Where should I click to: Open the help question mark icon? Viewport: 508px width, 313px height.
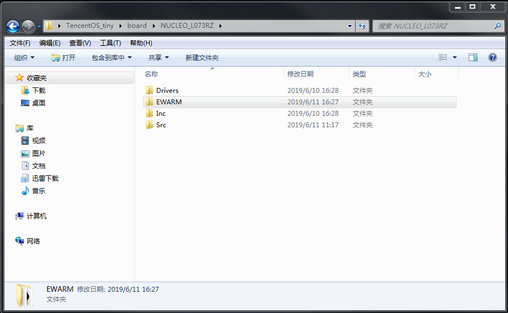pos(492,57)
